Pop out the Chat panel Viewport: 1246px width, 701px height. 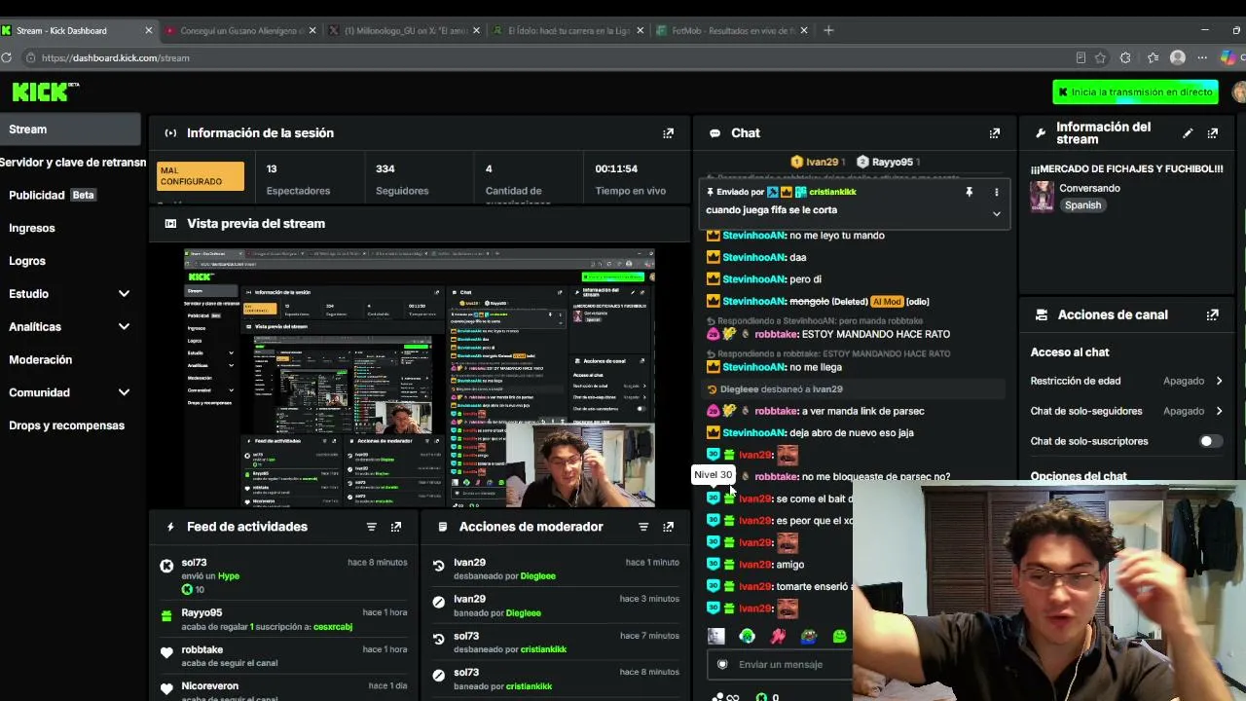[994, 133]
